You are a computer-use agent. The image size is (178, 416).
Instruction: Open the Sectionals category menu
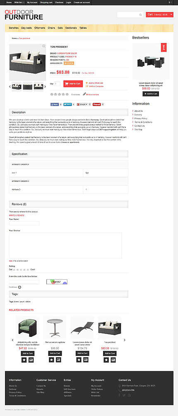(71, 28)
